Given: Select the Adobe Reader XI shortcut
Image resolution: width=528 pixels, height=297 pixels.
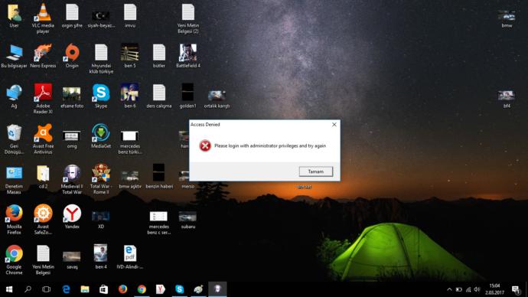Looking at the screenshot, I should tap(43, 98).
